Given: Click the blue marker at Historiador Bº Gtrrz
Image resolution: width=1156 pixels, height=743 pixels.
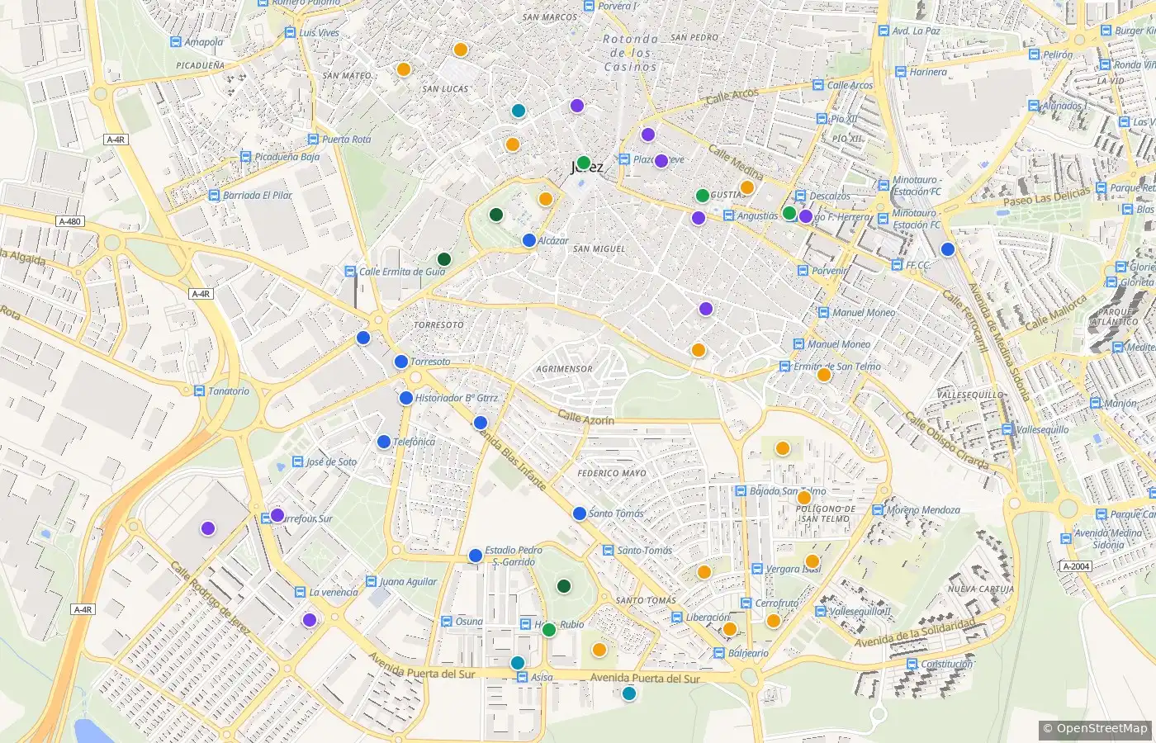Looking at the screenshot, I should [405, 398].
